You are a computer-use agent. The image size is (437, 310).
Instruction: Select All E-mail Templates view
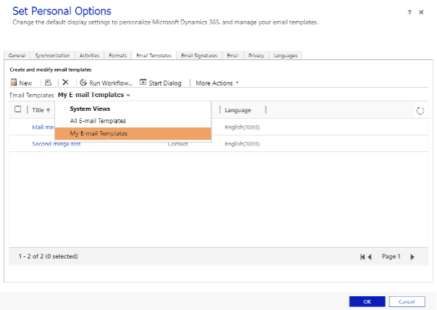click(98, 121)
